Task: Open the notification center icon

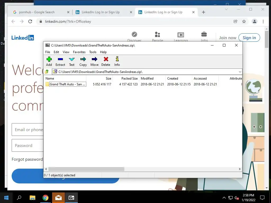Action: click(262, 198)
